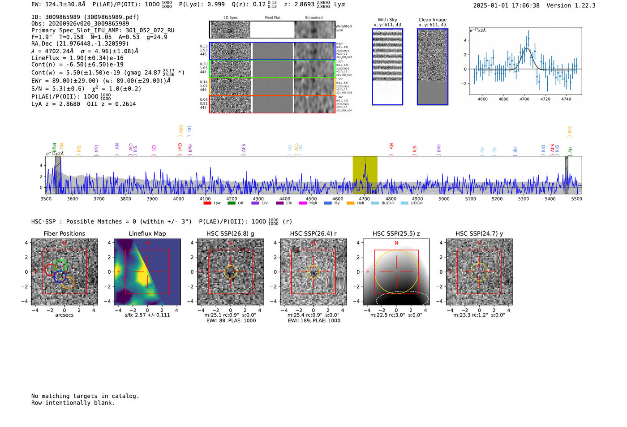Image resolution: width=627 pixels, height=427 pixels.
Task: Click the Cont(w) = 5.50(±1.50)e-19 line
Action: (108, 72)
